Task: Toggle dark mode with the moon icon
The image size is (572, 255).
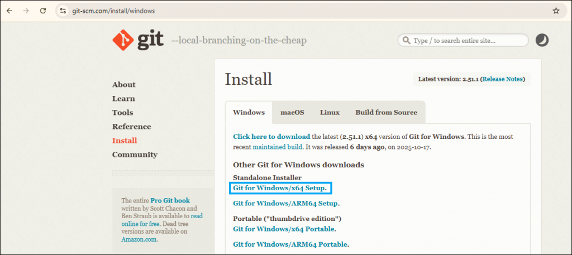Action: 542,40
